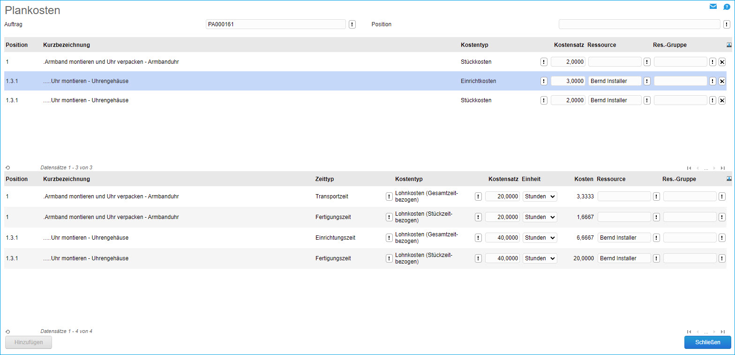Screen dimensions: 735x355
Task: Open the mail envelope icon
Action: tap(713, 7)
